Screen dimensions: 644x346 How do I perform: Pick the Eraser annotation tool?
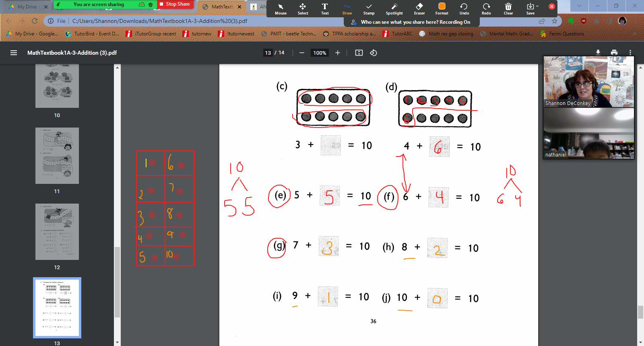(419, 8)
